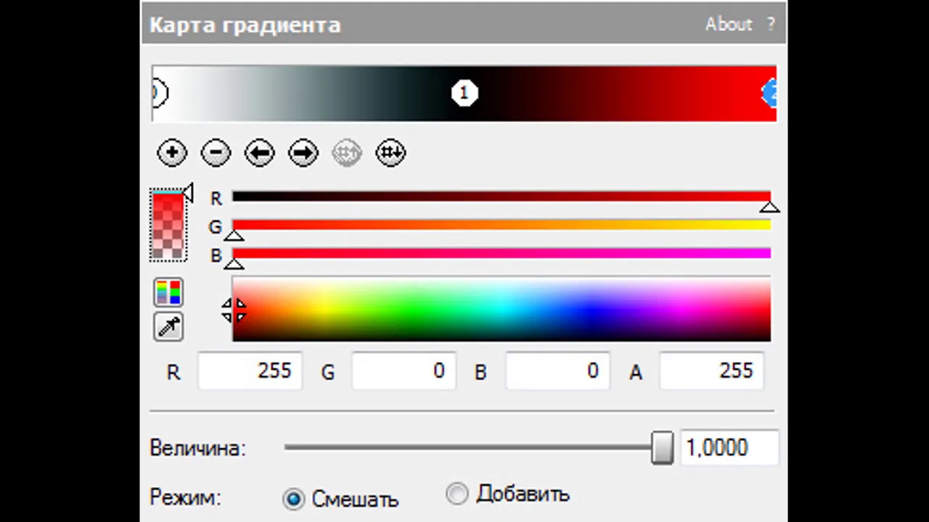Image resolution: width=929 pixels, height=522 pixels.
Task: Click the R value input field
Action: pos(250,371)
